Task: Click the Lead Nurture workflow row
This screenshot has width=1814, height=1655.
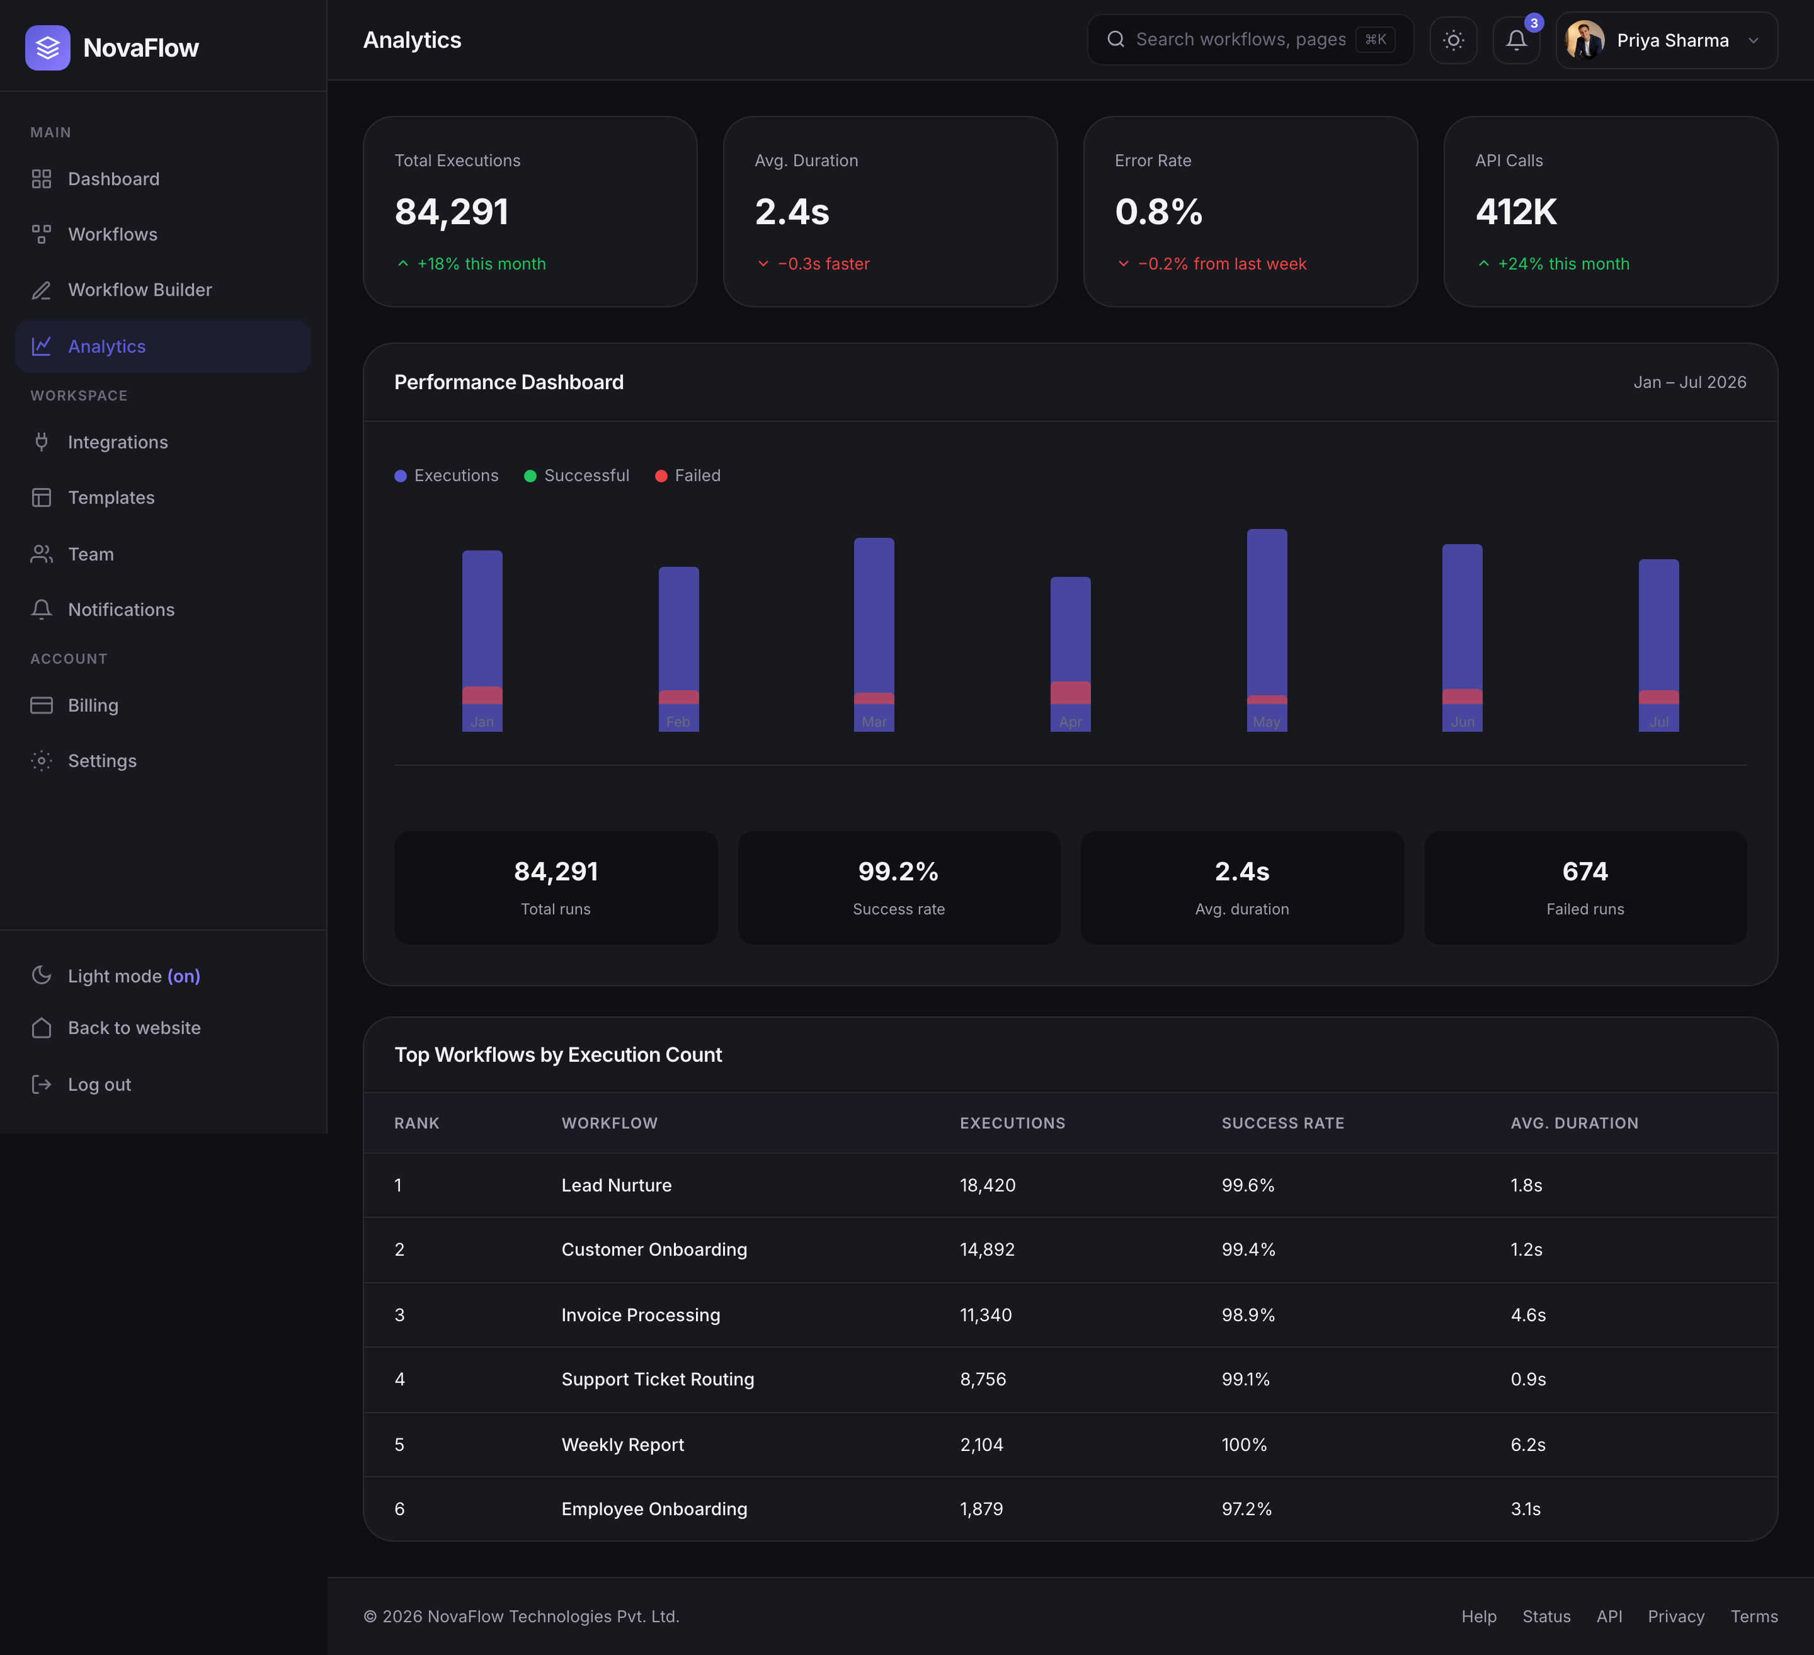Action: coord(1070,1185)
